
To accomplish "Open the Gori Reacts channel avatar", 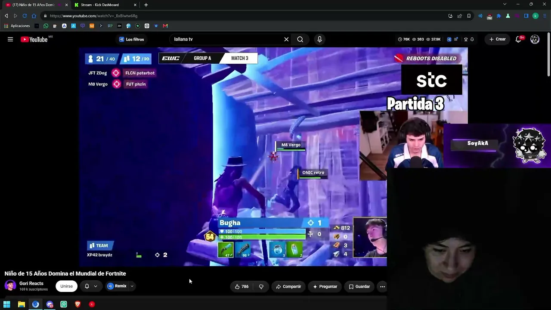I will pyautogui.click(x=10, y=286).
